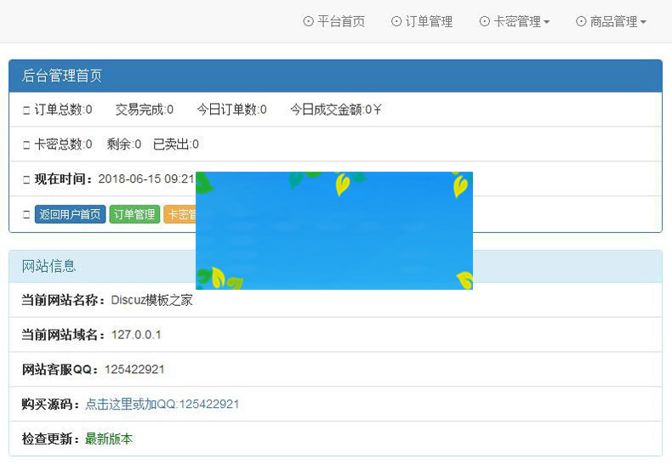This screenshot has height=464, width=672.
Task: Click the small icon before 现在时间
Action: click(x=26, y=180)
